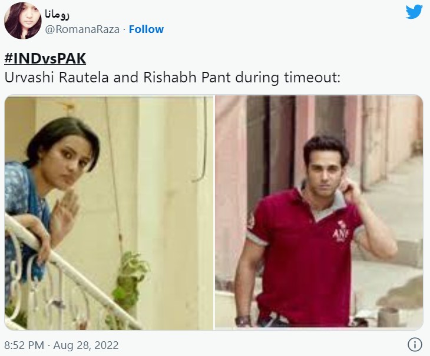Click the 8:52 PM tweet time

(x=24, y=345)
